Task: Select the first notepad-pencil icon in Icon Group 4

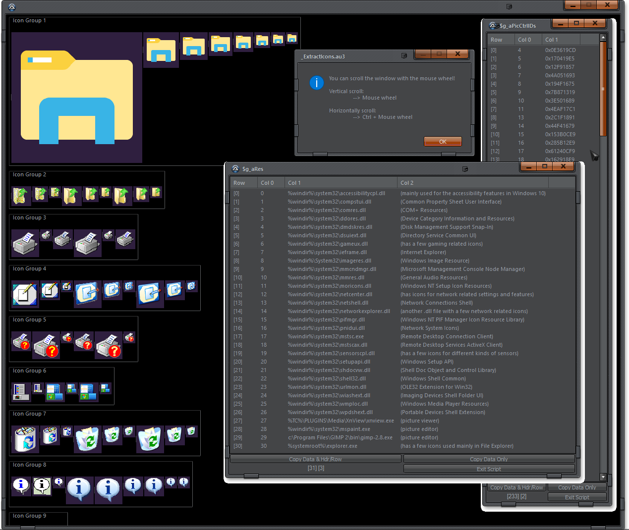Action: point(24,295)
